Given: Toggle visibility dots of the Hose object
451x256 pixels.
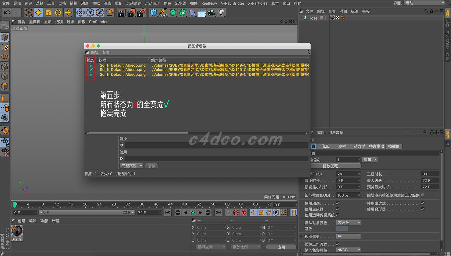Looking at the screenshot, I should (x=325, y=18).
